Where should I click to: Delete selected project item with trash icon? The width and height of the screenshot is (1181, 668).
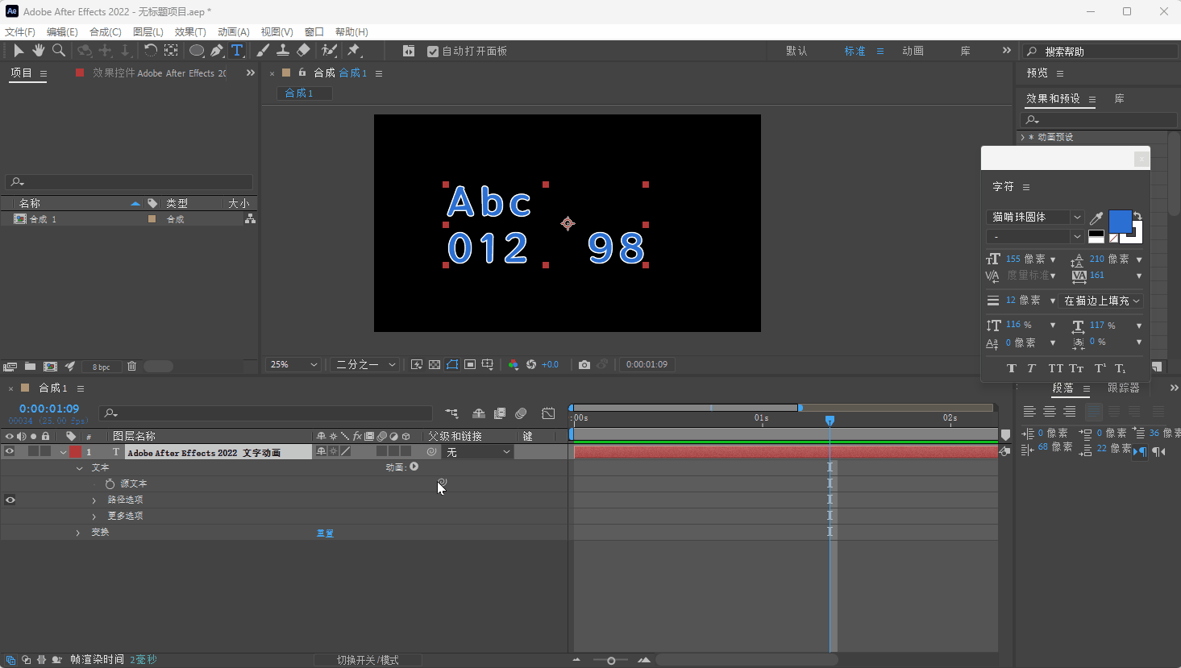tap(131, 366)
